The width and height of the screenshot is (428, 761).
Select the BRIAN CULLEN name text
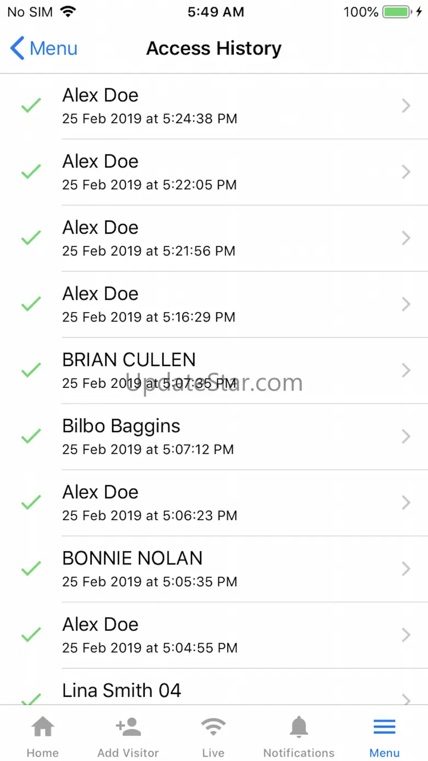pyautogui.click(x=129, y=360)
